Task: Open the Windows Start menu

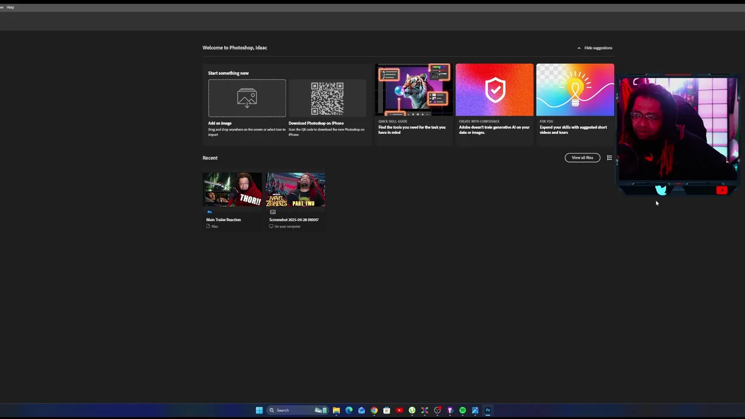Action: [259, 410]
